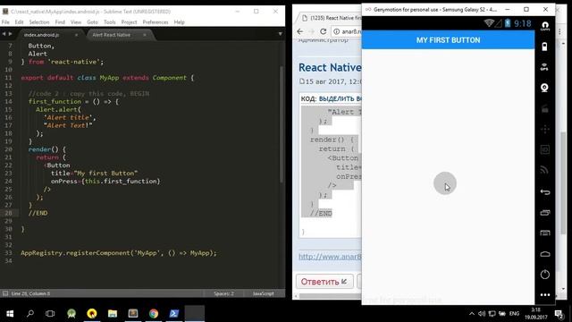This screenshot has width=572, height=322.
Task: Reload the page in Chrome
Action: 323,31
